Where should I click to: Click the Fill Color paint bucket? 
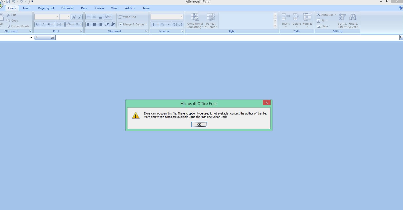pyautogui.click(x=68, y=24)
